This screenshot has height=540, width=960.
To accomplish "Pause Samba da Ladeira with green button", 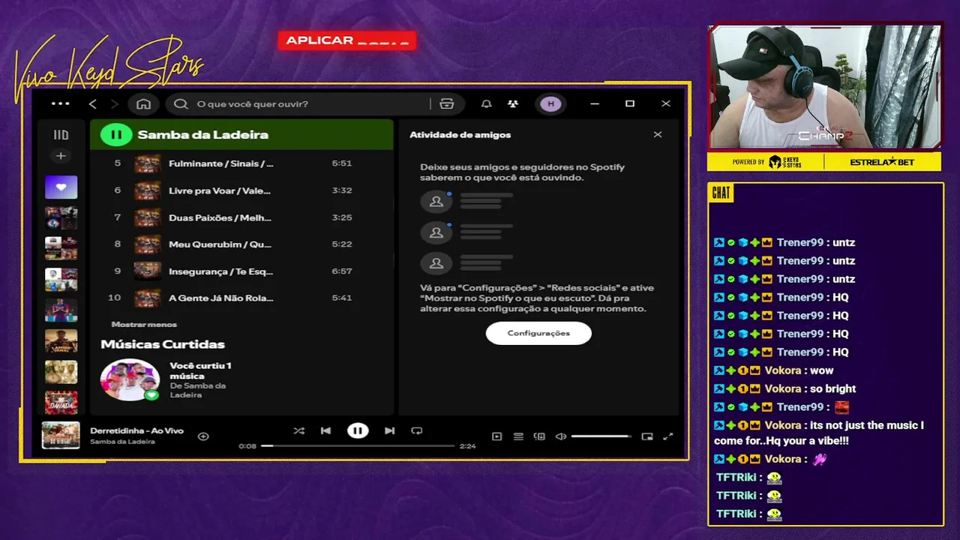I will point(116,135).
